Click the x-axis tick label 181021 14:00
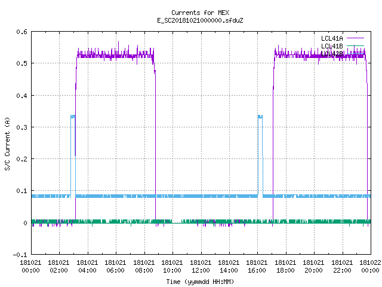The height and width of the screenshot is (287, 382). tap(229, 267)
